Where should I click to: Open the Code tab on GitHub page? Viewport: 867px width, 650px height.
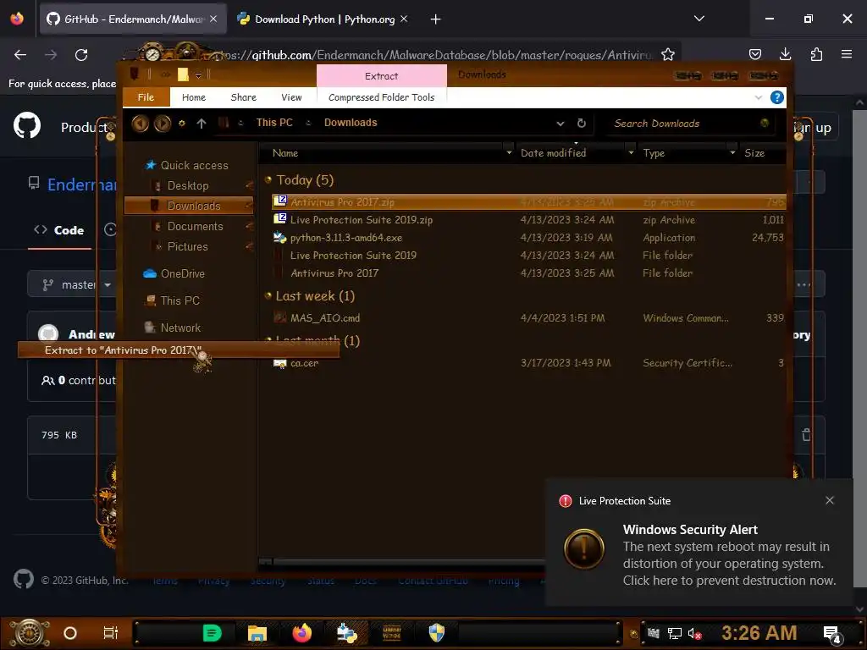click(59, 230)
